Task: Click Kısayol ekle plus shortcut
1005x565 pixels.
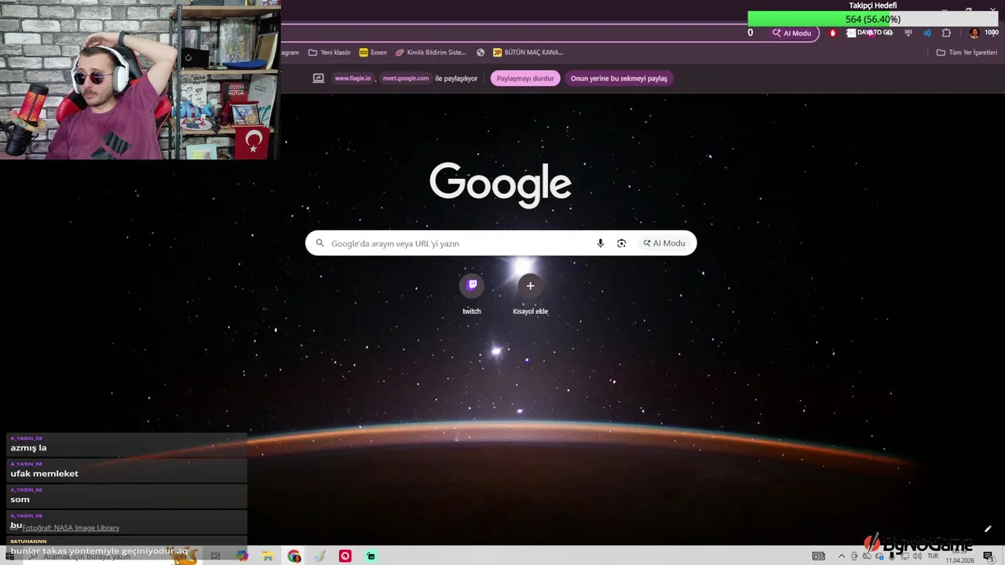Action: click(530, 294)
